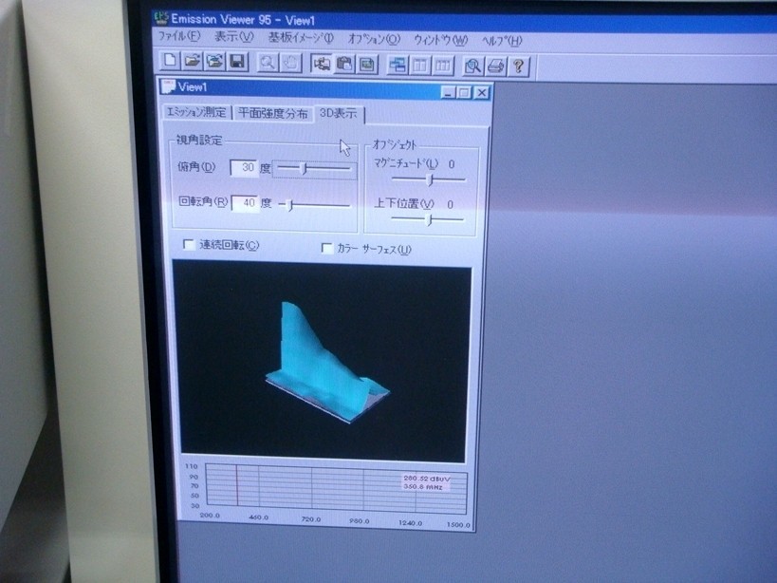Click the three-column tile windows icon
Screen dimensions: 777x583
click(442, 66)
